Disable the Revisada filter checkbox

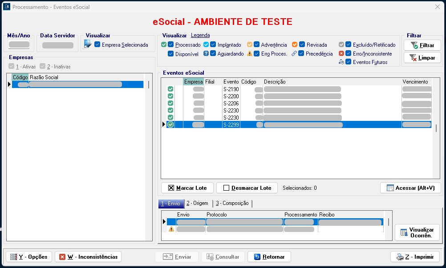pos(302,44)
